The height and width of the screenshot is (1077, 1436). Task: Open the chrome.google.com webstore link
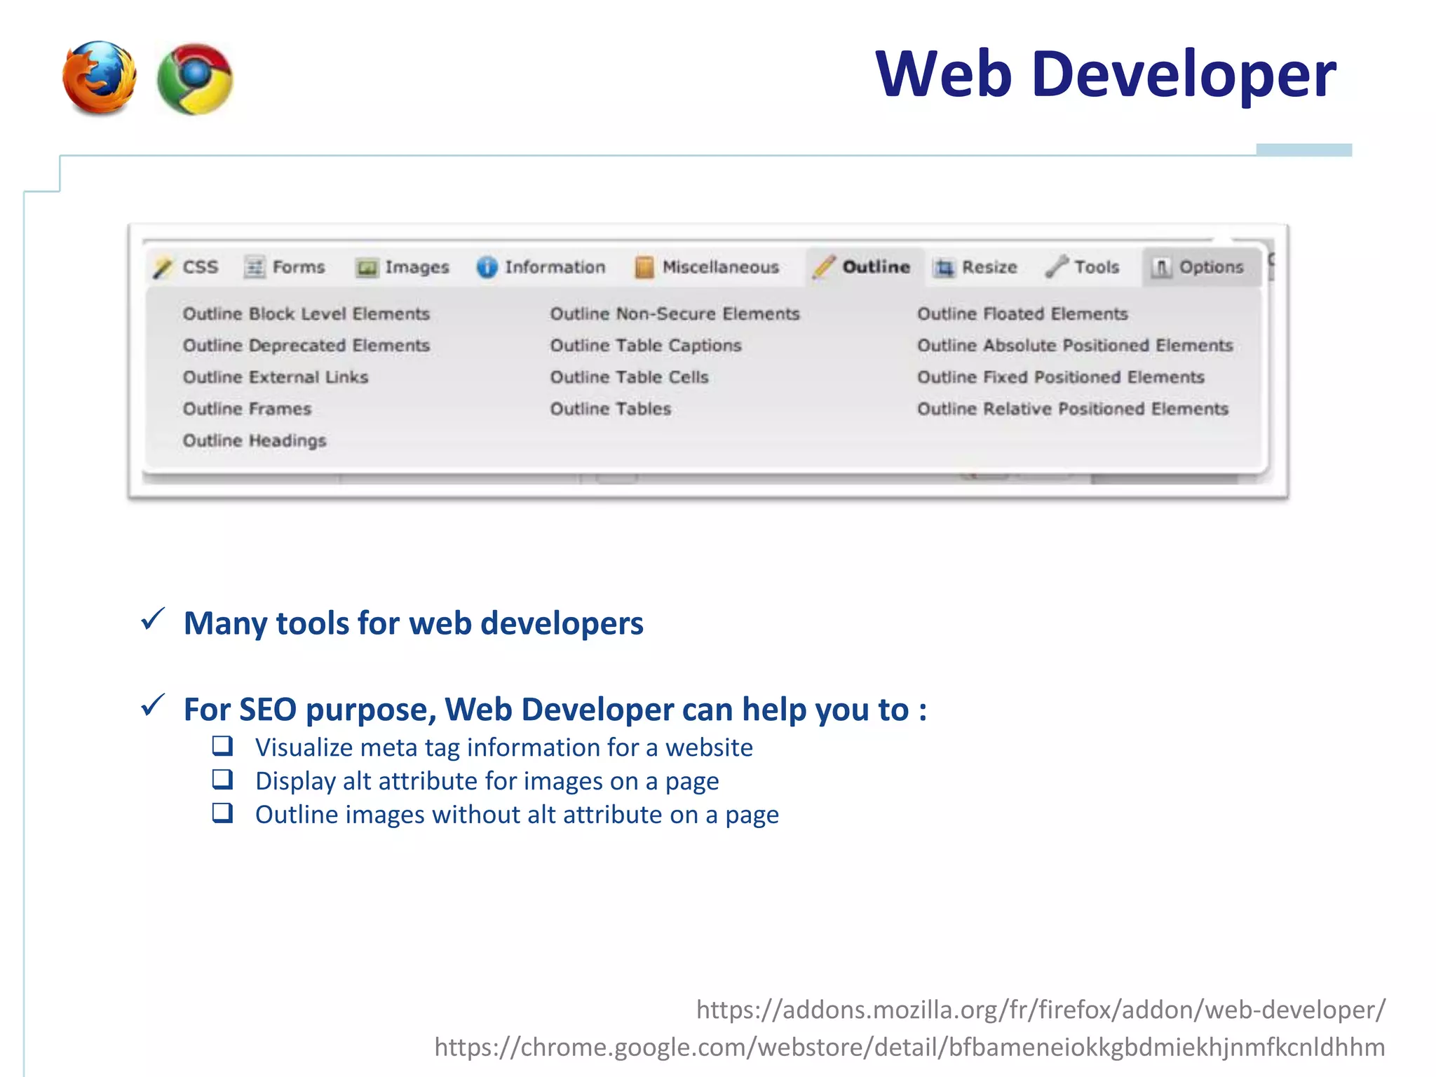pos(909,1048)
